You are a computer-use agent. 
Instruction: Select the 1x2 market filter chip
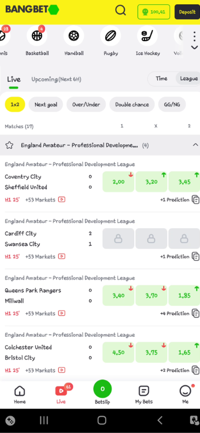coord(15,105)
